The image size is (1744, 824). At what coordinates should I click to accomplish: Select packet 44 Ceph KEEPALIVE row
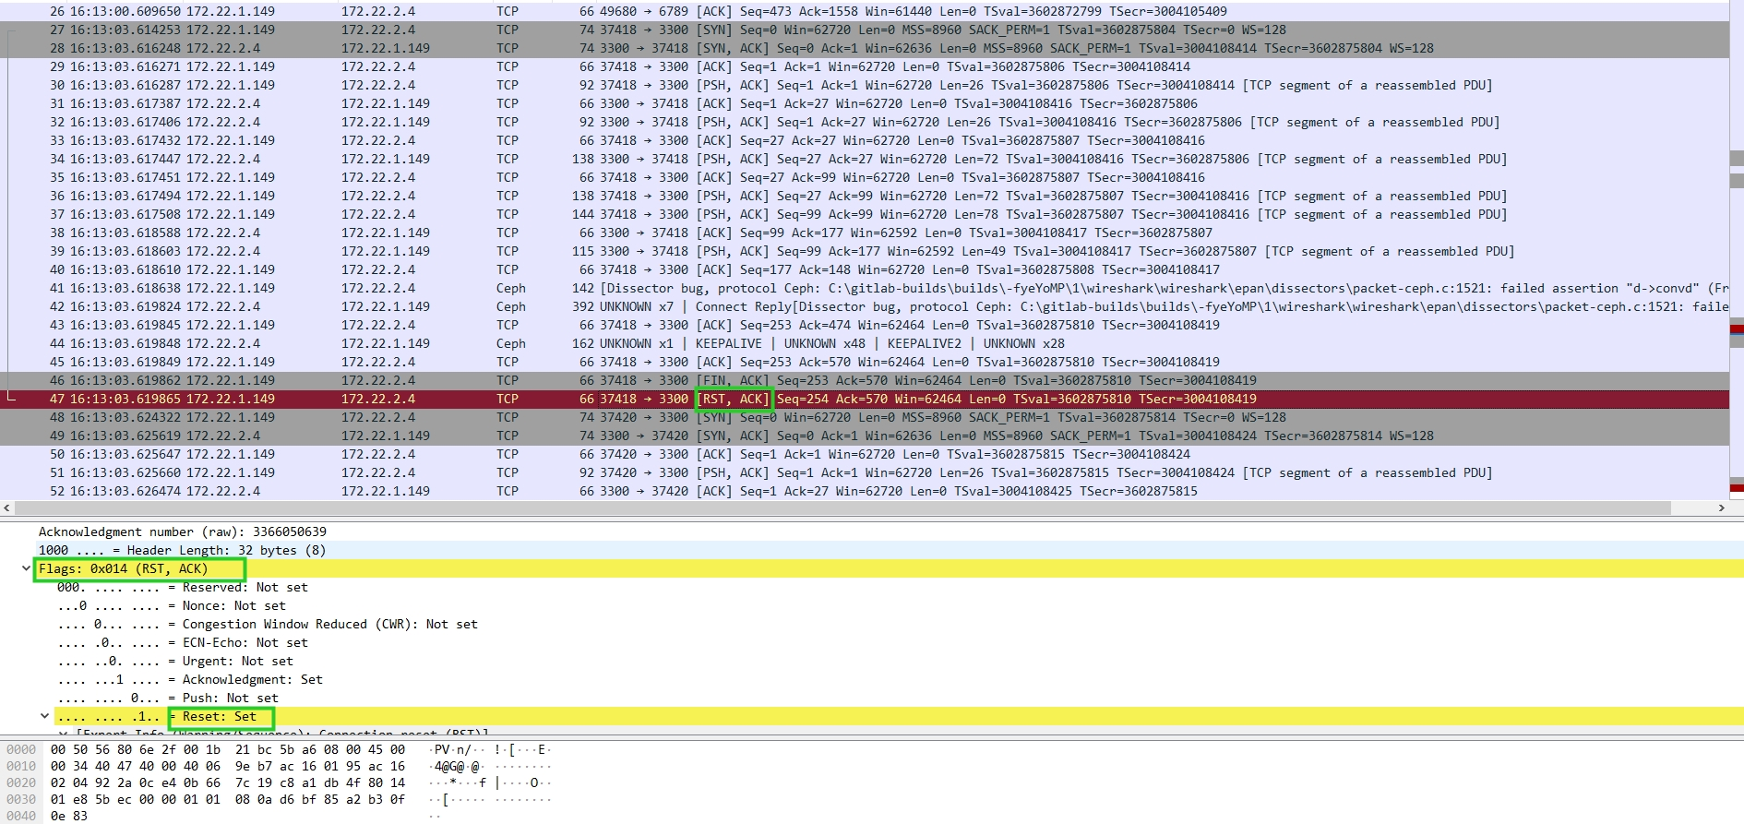pos(865,343)
